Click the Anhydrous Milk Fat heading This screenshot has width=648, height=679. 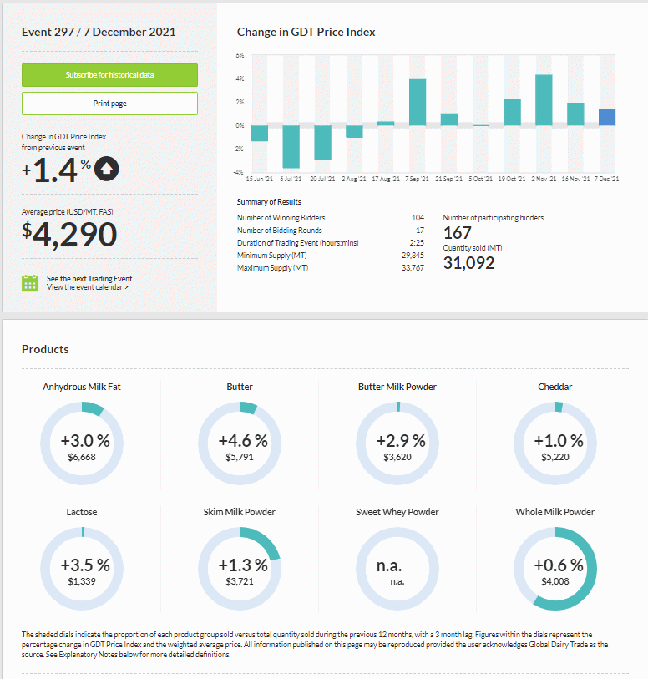tap(81, 387)
